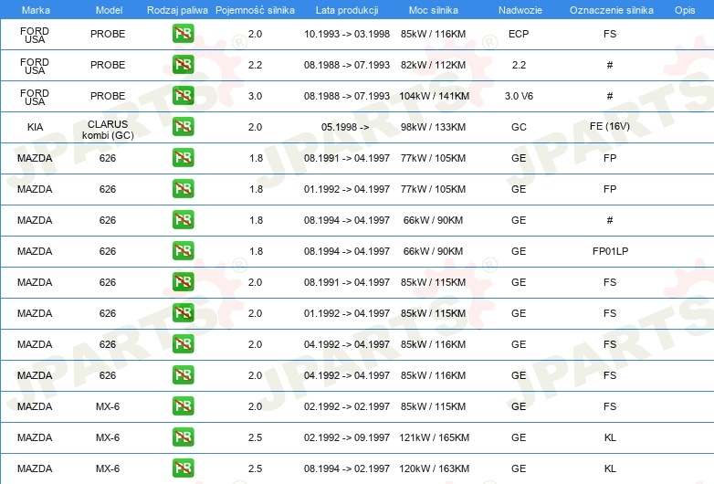Click KL engine code in the 121kW row
Screen dimensions: 714x484
coord(610,437)
